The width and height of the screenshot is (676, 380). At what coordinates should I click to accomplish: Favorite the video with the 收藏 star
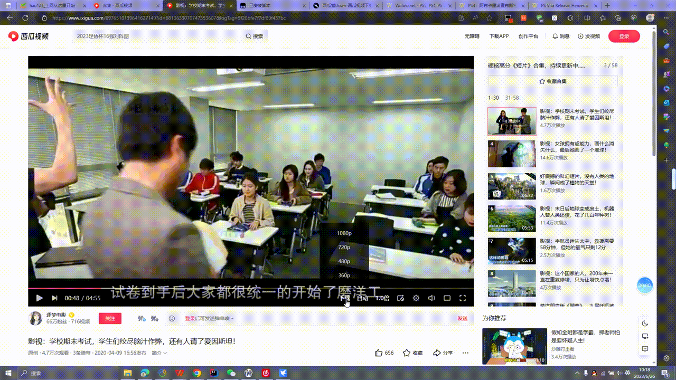[x=412, y=353]
